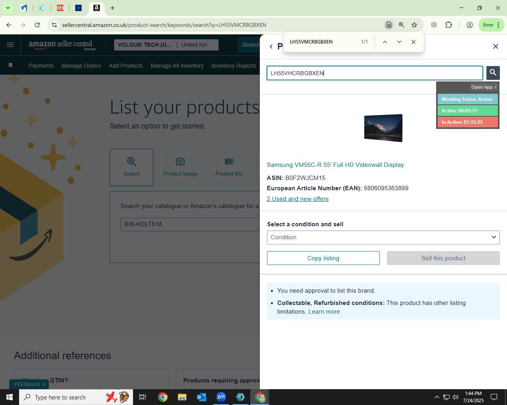Click the panel search field with LH55VHCRBGBXEN
Image resolution: width=507 pixels, height=405 pixels.
[375, 73]
